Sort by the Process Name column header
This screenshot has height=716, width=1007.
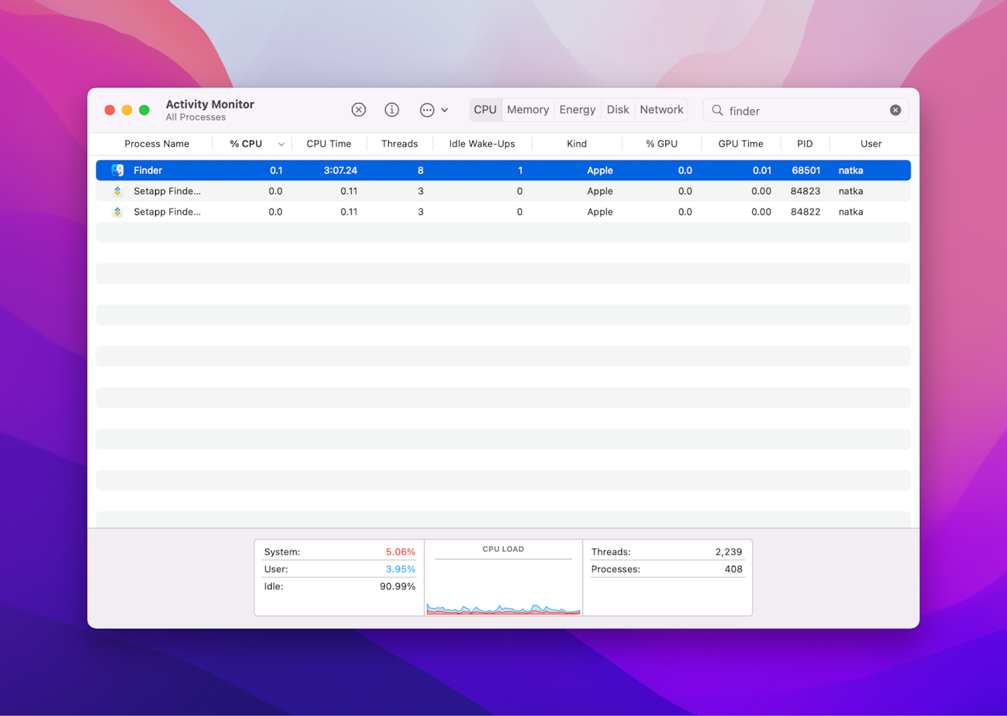click(x=156, y=144)
